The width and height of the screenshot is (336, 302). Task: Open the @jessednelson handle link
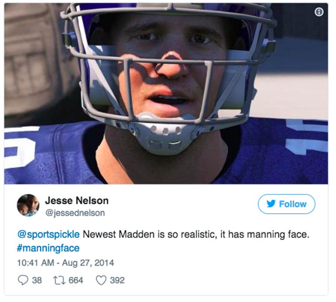pyautogui.click(x=75, y=213)
